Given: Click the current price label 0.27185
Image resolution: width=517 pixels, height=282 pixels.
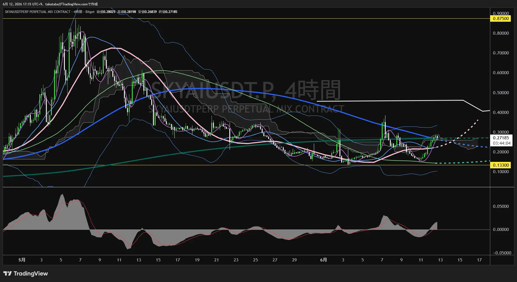Looking at the screenshot, I should [501, 138].
